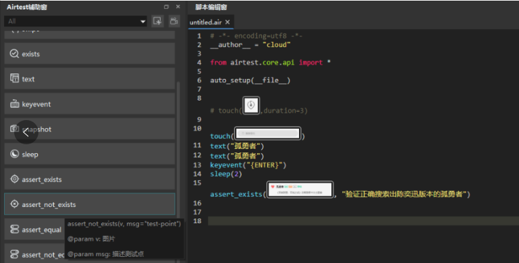Click the empty code line 18
Screen dimensions: 519x263
[363, 221]
